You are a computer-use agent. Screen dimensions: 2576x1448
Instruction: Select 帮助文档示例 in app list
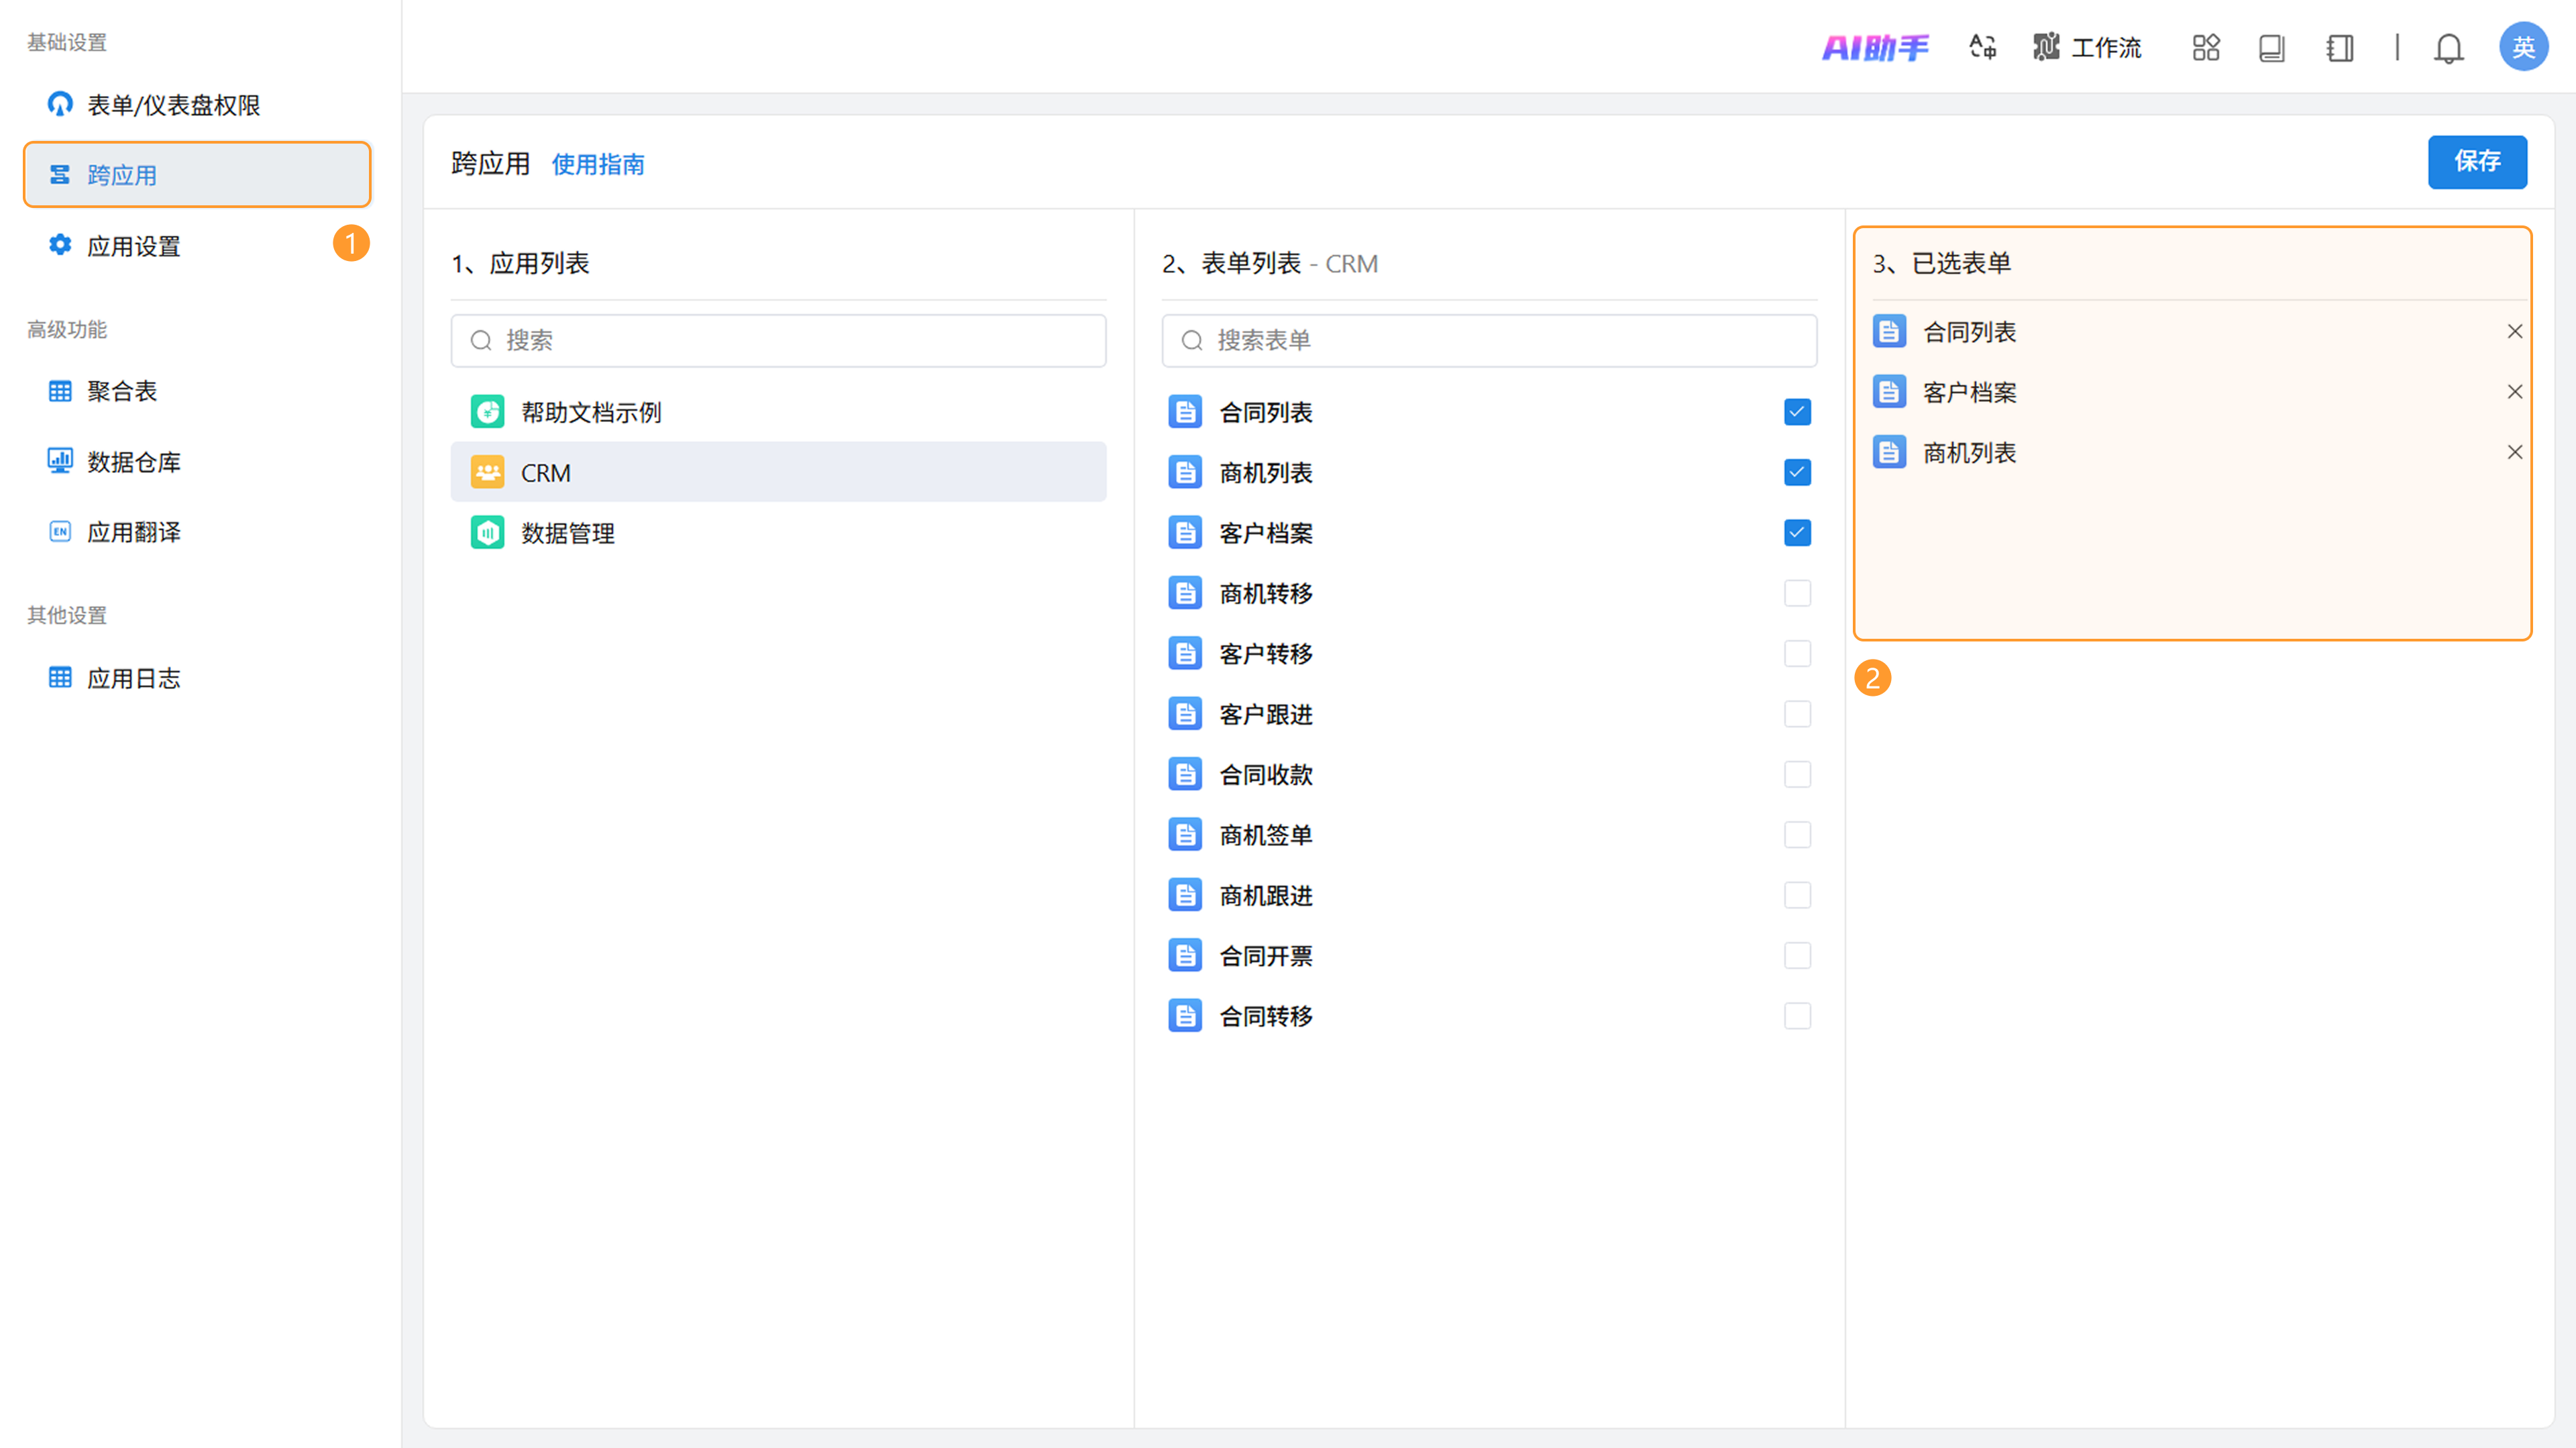click(x=590, y=412)
